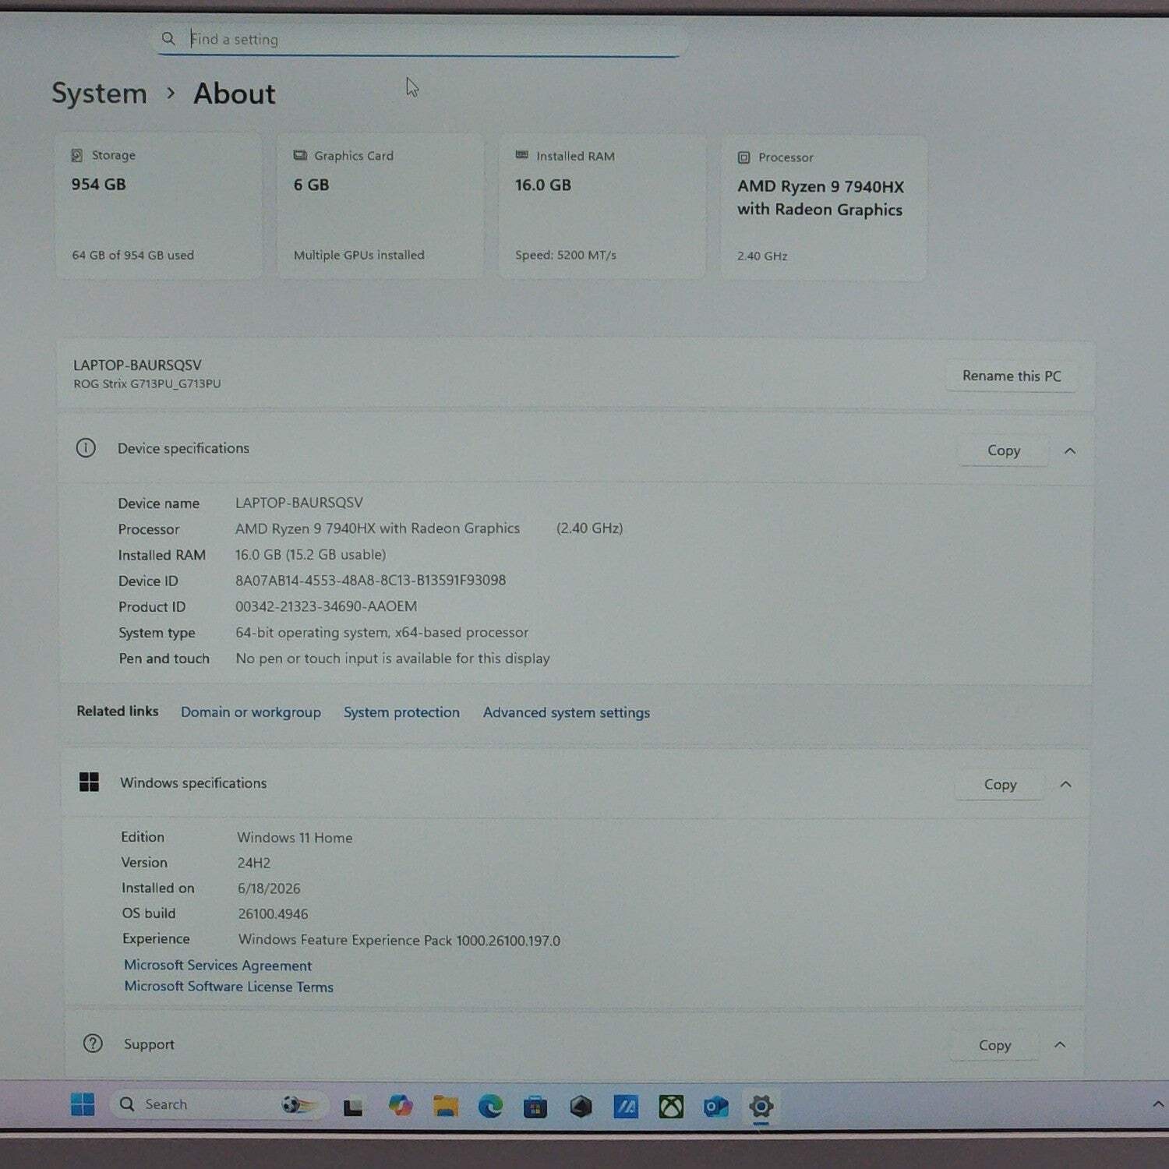The height and width of the screenshot is (1169, 1169).
Task: Copy the Device specifications
Action: pyautogui.click(x=1003, y=450)
